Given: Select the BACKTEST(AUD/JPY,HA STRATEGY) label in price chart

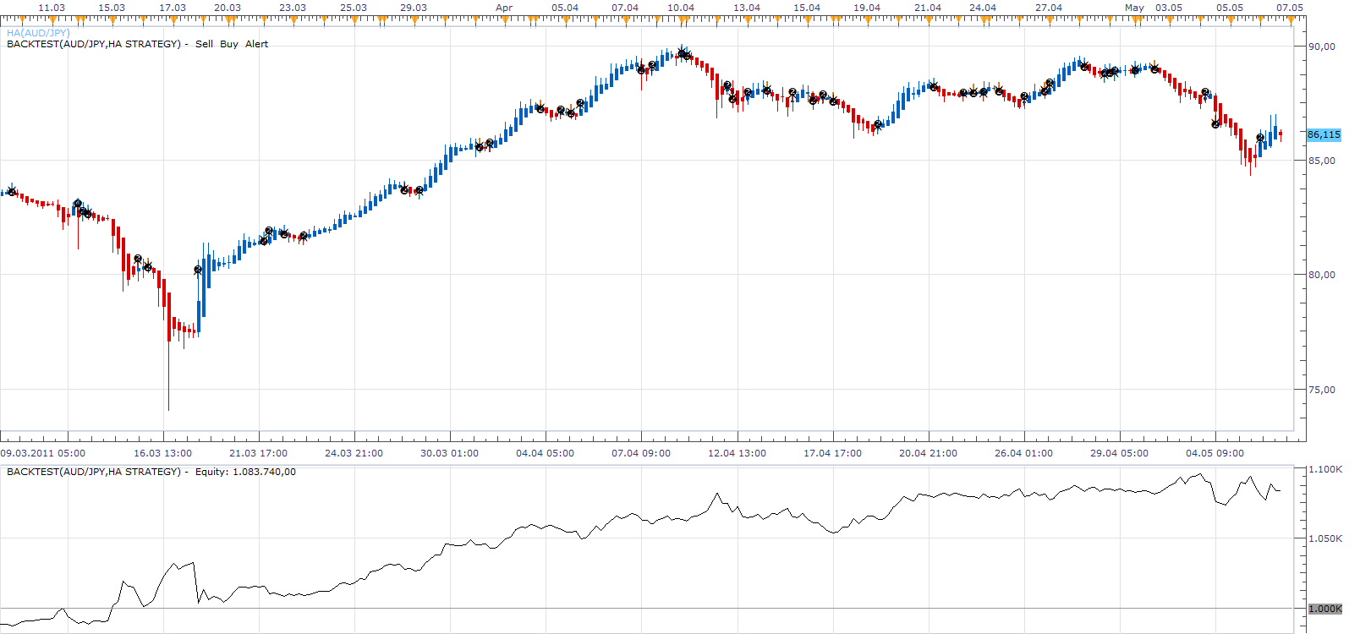Looking at the screenshot, I should (94, 44).
